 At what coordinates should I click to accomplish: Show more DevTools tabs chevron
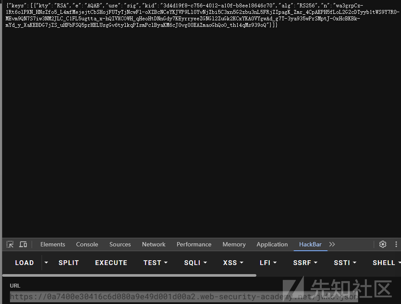[332, 244]
